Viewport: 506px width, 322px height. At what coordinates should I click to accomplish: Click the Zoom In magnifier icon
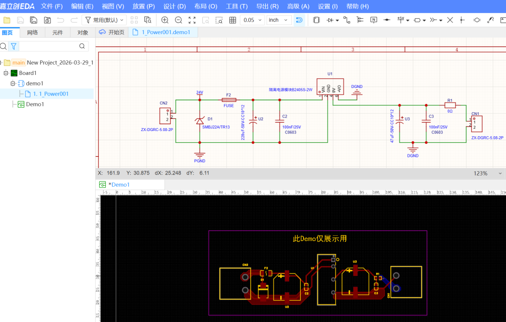point(164,20)
